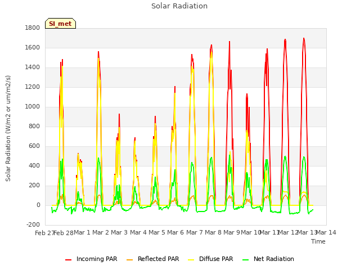360x270 pixels.
Task: Click the -200 y-axis tick label
Action: 33,224
